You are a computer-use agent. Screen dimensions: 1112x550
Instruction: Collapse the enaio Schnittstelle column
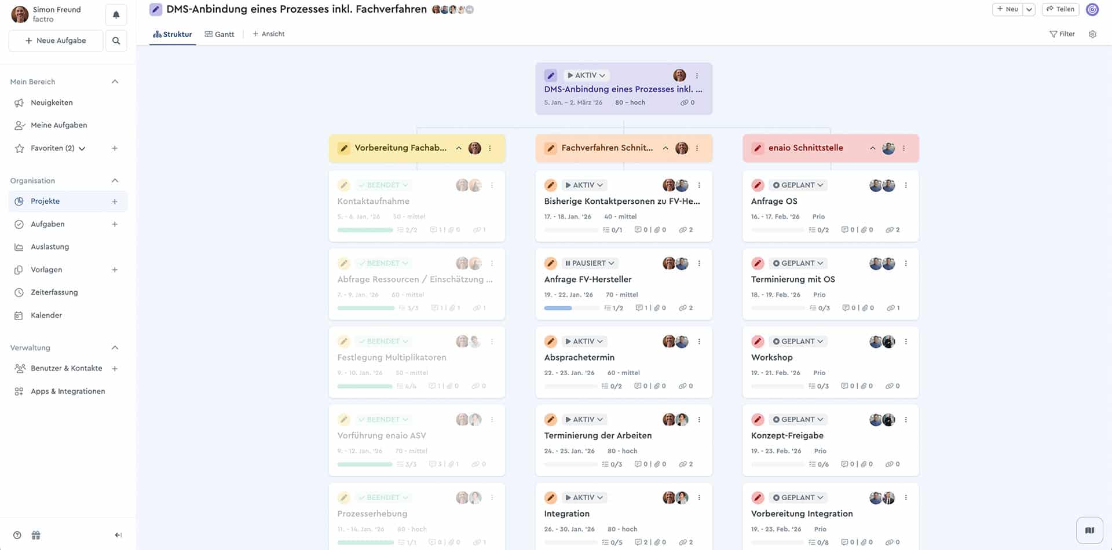[x=873, y=148]
